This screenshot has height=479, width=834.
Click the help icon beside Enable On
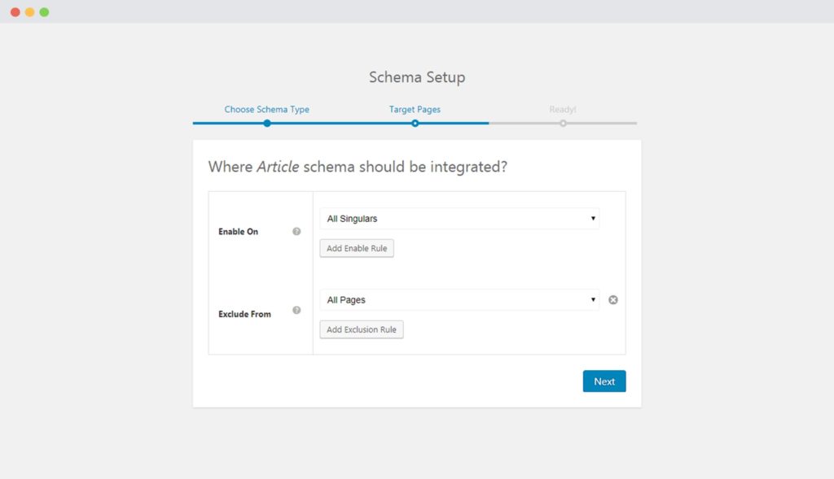tap(296, 231)
